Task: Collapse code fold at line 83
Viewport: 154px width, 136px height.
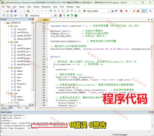Action: click(x=47, y=67)
